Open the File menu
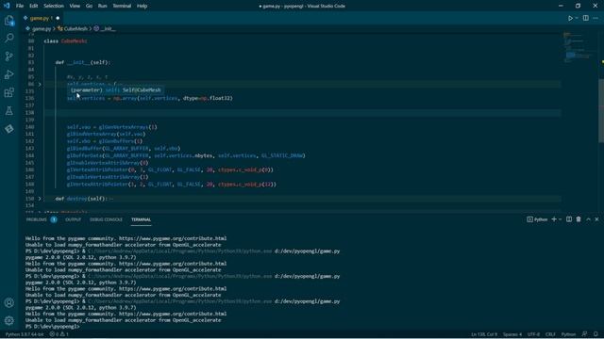This screenshot has height=339, width=604. [x=20, y=6]
